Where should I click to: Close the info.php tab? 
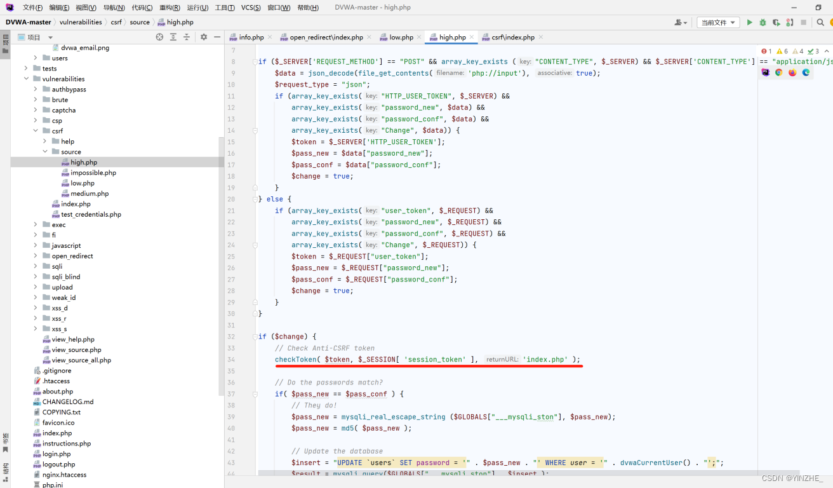(x=270, y=37)
